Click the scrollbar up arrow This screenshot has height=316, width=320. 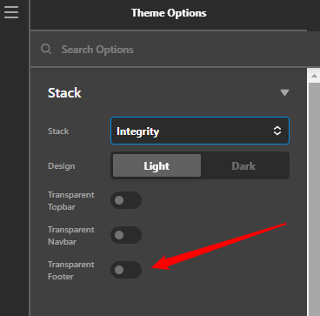point(314,76)
